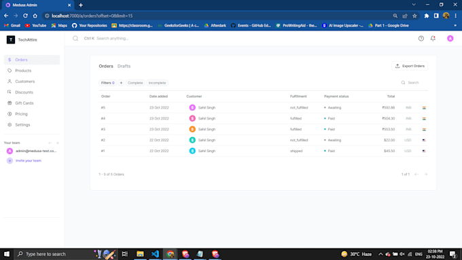The width and height of the screenshot is (462, 260).
Task: Click ₹592.86 total in order #5
Action: pyautogui.click(x=389, y=108)
